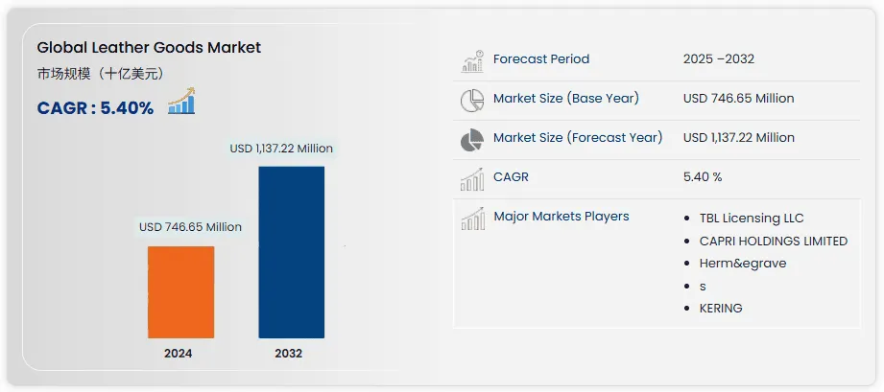Viewport: 884px width, 392px height.
Task: Click the growth chart icon beside CAGR 5.40%
Action: click(x=181, y=102)
